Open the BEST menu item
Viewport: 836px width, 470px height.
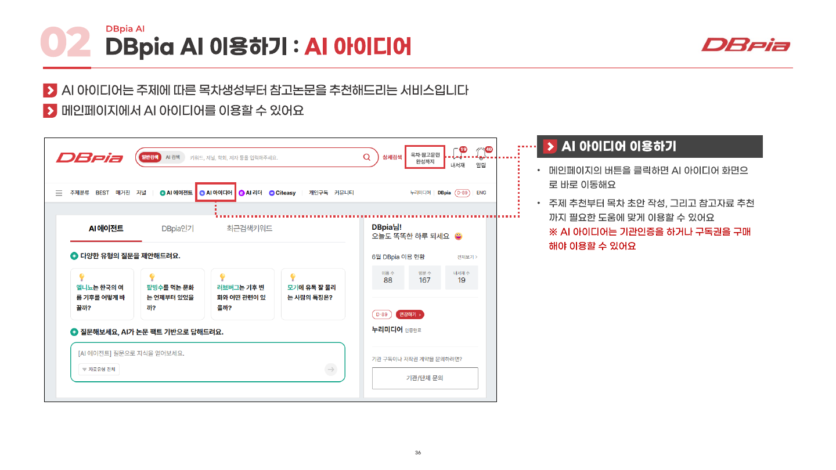tap(102, 193)
